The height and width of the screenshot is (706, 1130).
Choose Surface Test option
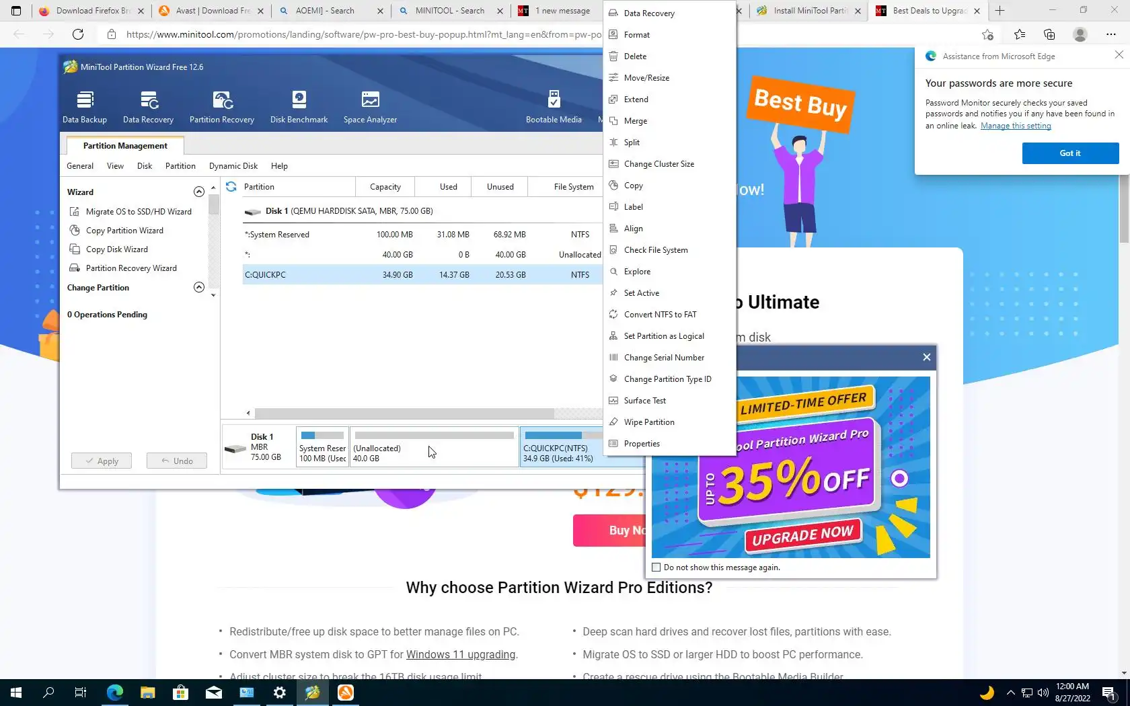[670, 401]
